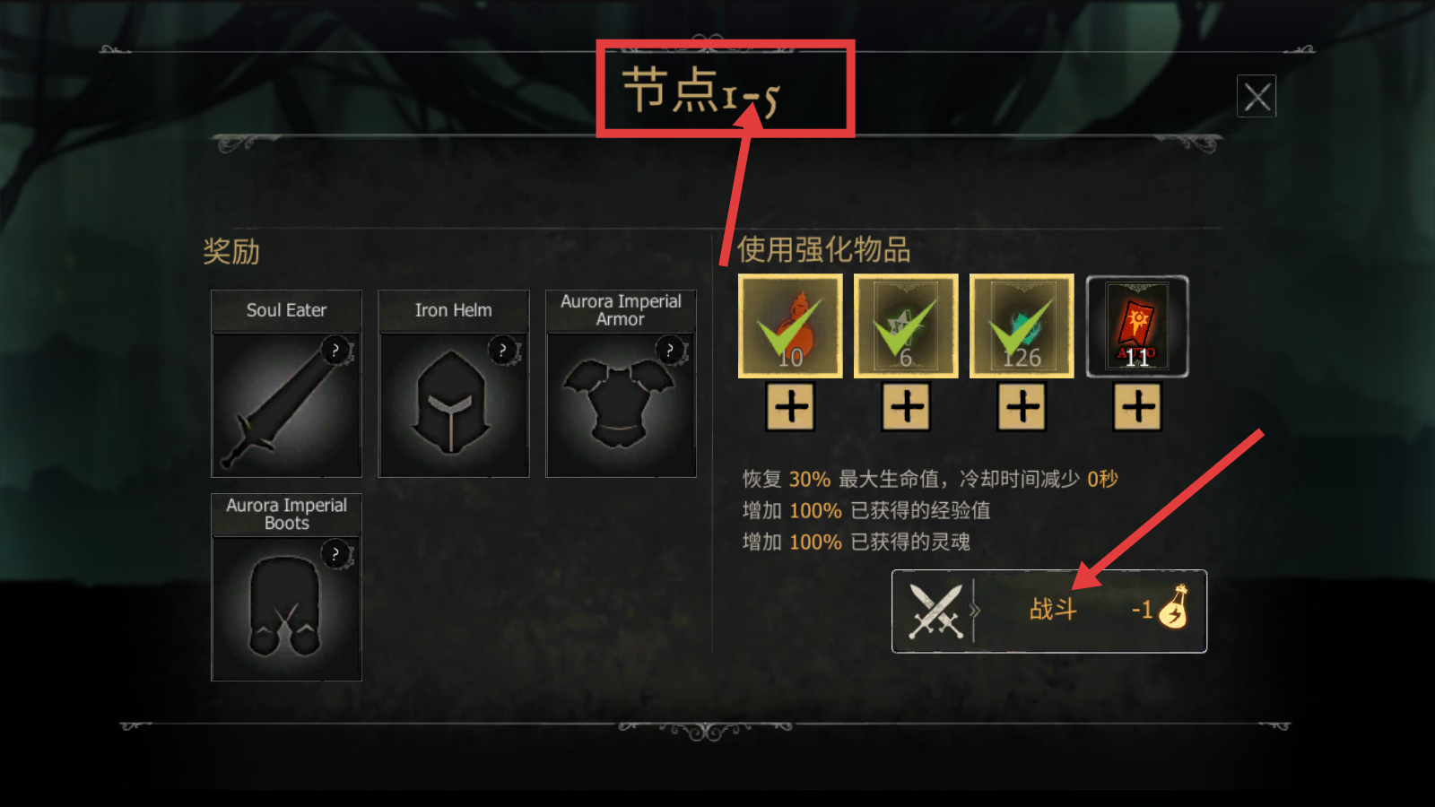Click plus under the experience scroll

point(907,407)
